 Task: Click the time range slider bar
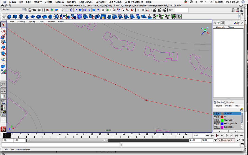click(x=67, y=140)
